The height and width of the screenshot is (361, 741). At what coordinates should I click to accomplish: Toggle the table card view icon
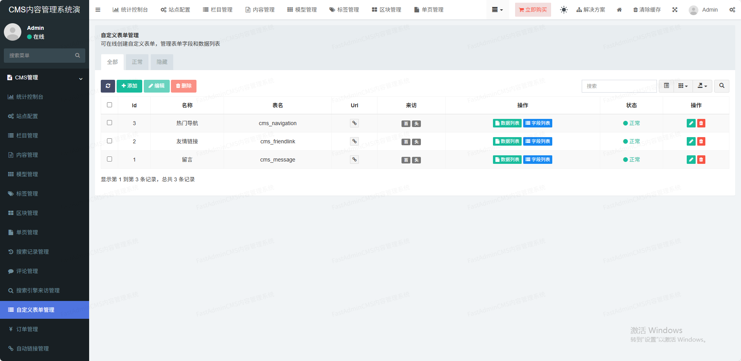coord(666,86)
